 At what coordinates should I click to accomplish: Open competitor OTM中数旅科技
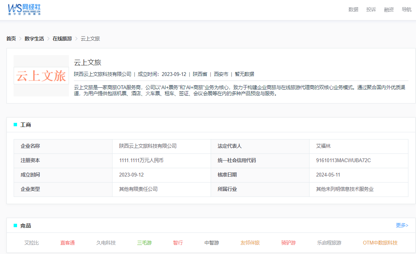pos(380,243)
